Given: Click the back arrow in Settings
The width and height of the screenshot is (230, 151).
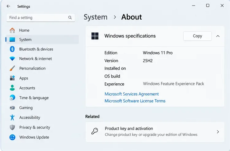Looking at the screenshot, I should click(8, 6).
